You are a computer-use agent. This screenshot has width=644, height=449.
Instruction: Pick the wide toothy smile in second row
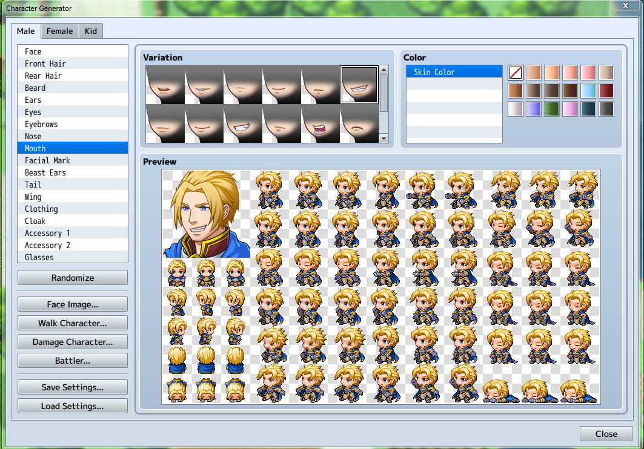click(243, 124)
